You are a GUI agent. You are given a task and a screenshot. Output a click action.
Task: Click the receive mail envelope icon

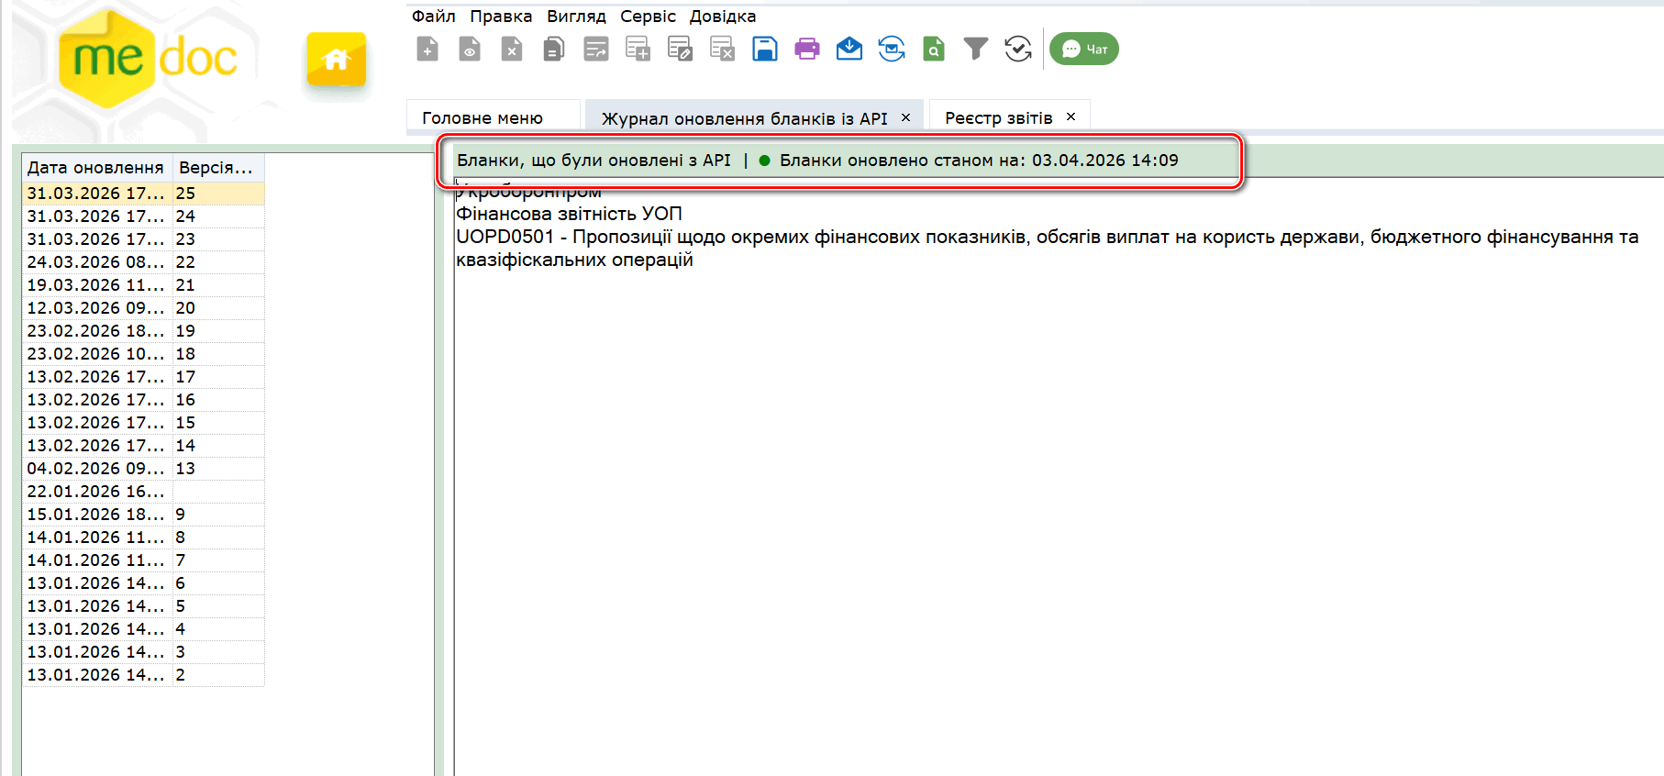tap(849, 49)
